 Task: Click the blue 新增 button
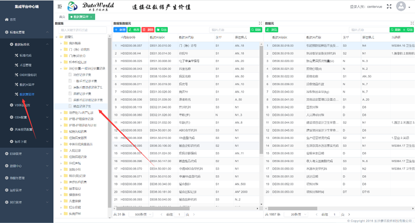[120, 30]
